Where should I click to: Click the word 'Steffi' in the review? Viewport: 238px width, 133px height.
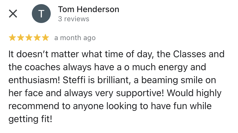point(74,80)
